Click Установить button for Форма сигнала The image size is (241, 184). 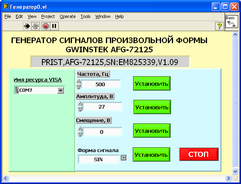click(151, 154)
